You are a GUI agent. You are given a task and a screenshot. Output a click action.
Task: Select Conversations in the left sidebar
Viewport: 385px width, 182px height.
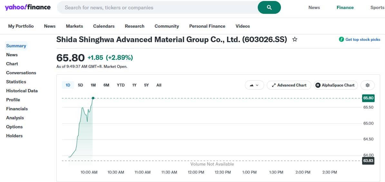(x=21, y=73)
